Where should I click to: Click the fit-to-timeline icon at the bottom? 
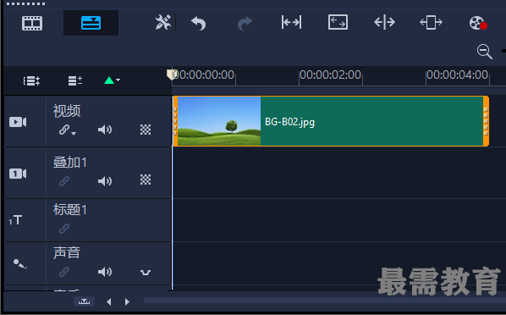pos(85,301)
